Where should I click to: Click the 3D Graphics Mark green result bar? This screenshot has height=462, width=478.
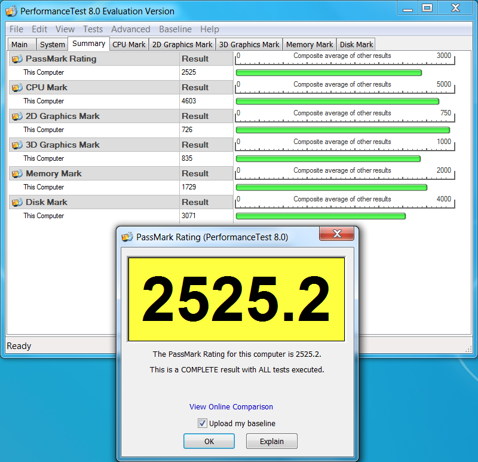coord(328,158)
